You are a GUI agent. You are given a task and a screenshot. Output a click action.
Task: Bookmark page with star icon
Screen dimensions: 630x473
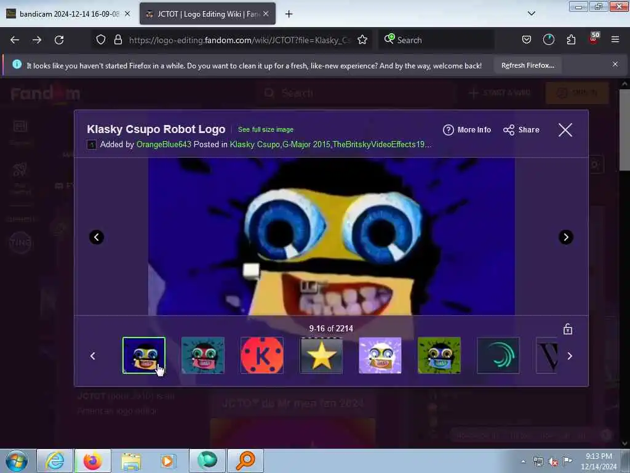pyautogui.click(x=362, y=39)
